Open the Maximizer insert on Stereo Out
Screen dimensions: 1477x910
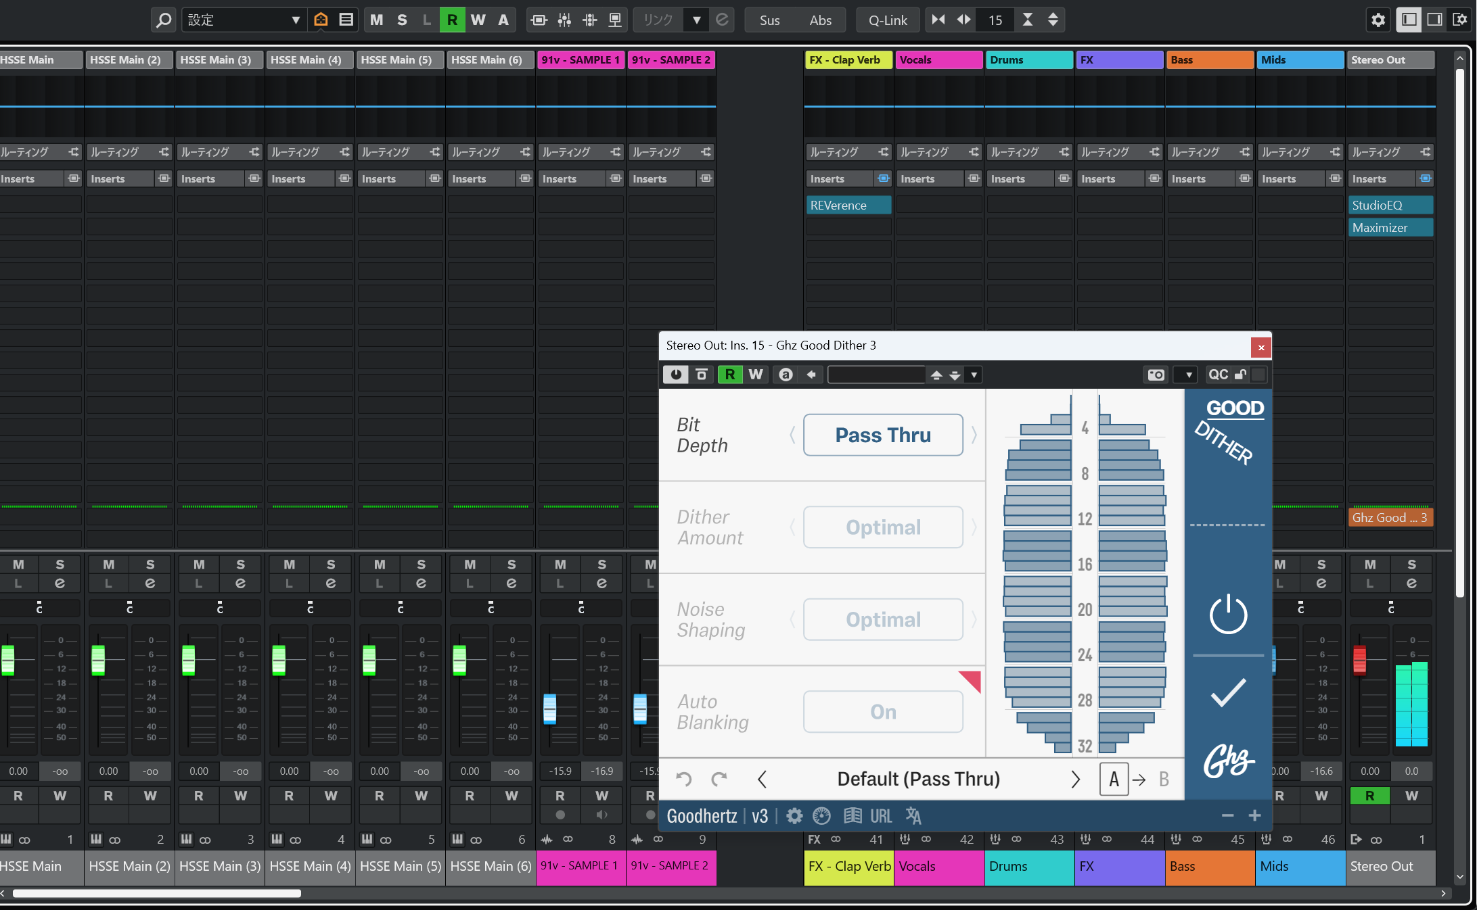coord(1391,228)
